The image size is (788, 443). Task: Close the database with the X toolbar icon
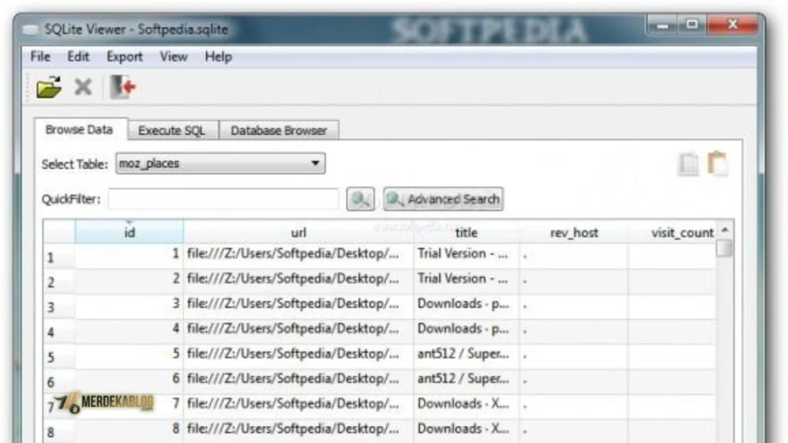tap(83, 87)
